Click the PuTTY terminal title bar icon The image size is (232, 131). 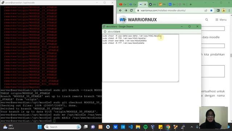(x=3, y=3)
